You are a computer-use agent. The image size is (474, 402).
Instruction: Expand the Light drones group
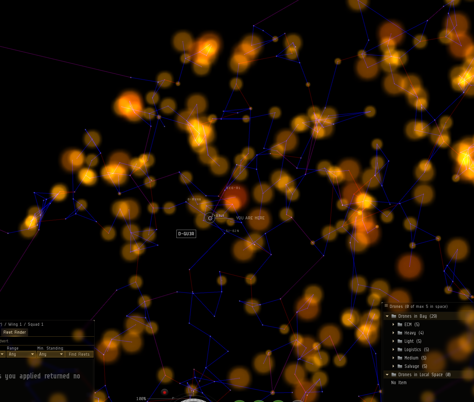pos(393,341)
